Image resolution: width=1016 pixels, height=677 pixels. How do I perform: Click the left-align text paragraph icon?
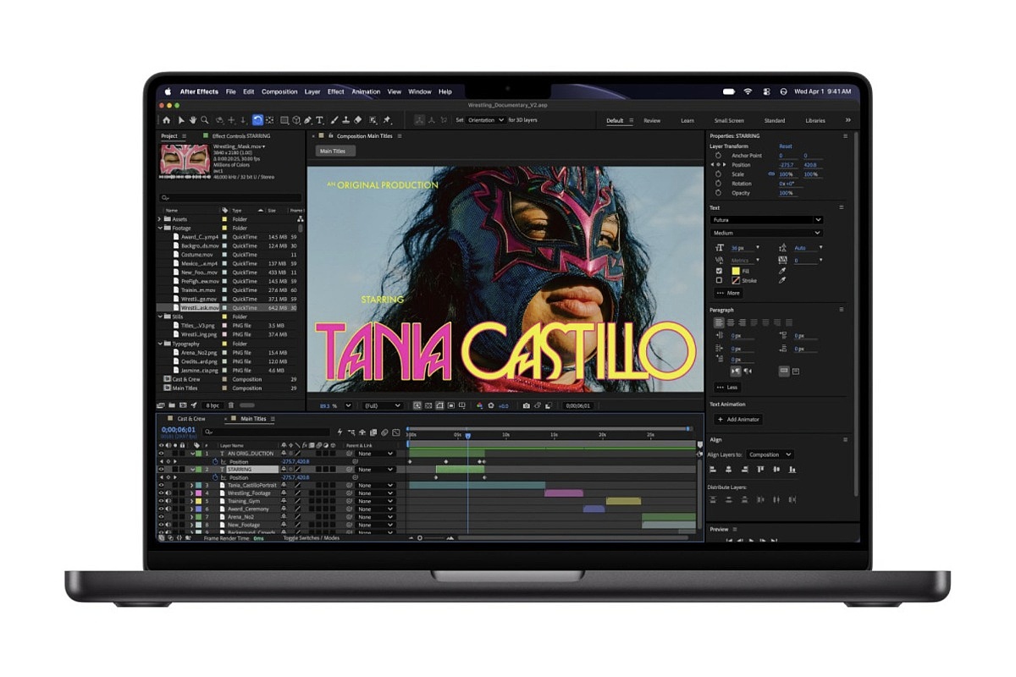pos(719,322)
